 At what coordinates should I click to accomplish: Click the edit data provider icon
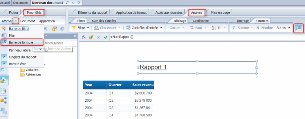point(55,29)
